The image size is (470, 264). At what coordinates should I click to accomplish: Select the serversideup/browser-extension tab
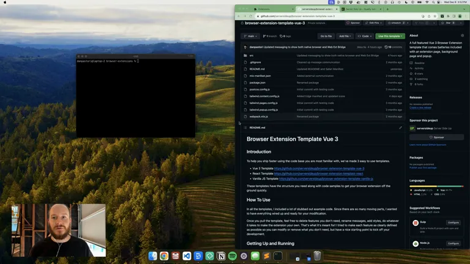(x=317, y=9)
